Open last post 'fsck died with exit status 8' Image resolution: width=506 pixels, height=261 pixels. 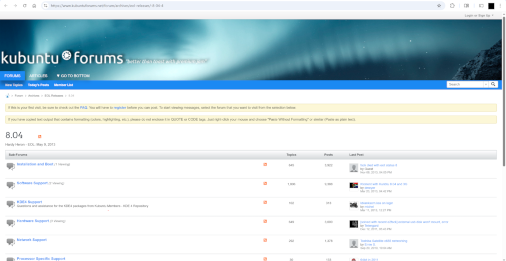(378, 165)
